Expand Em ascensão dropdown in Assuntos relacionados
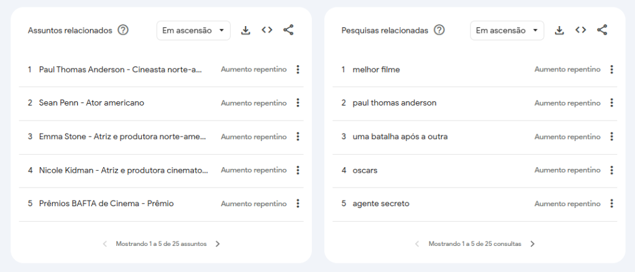The image size is (635, 272). click(x=193, y=30)
